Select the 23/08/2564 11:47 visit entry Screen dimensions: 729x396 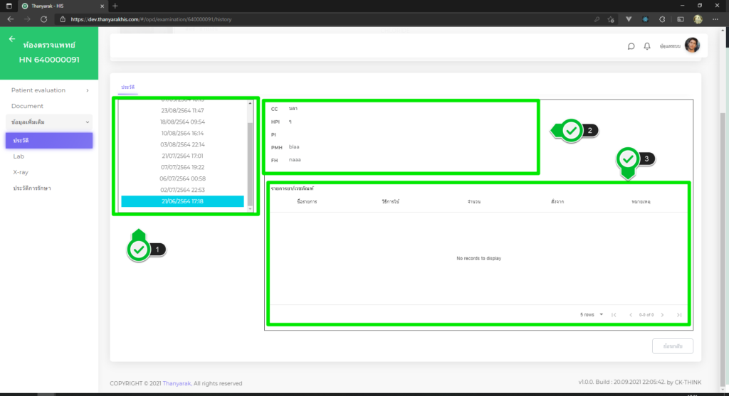pos(182,111)
